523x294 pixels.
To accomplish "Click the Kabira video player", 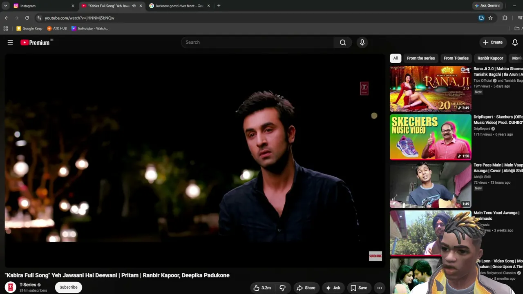I will coord(194,161).
